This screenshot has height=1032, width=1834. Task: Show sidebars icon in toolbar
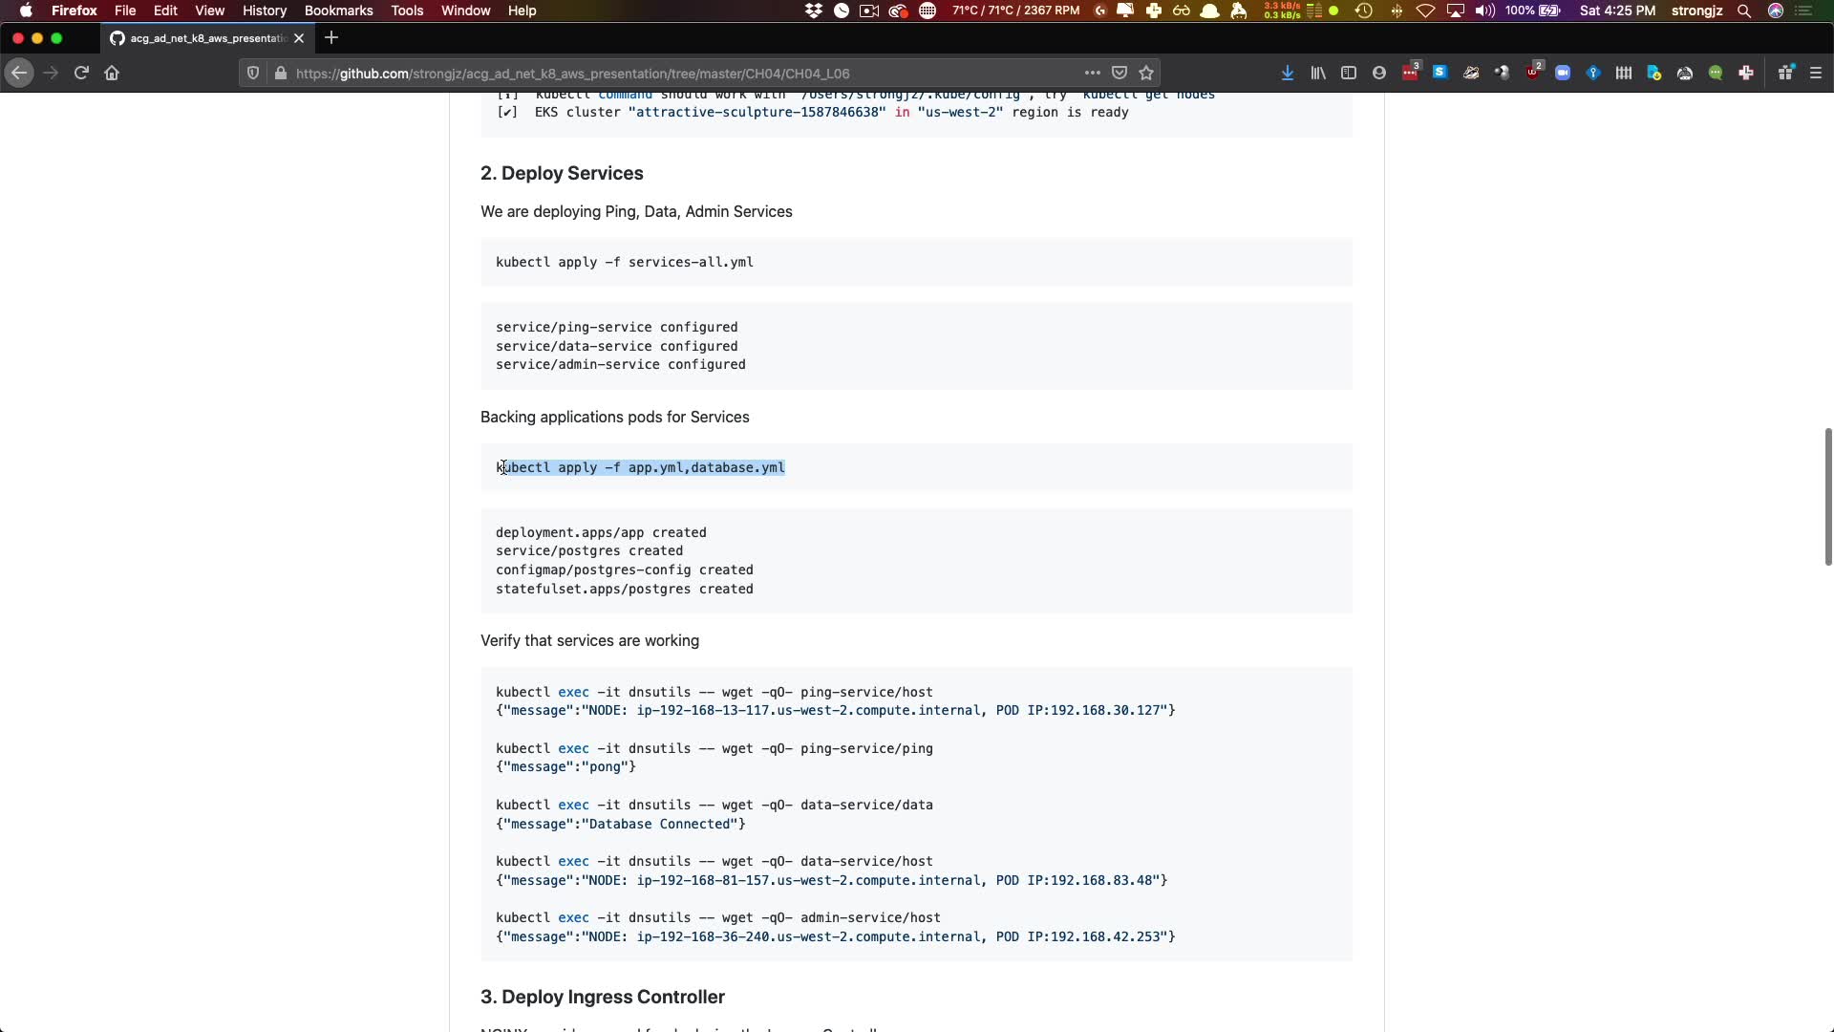(x=1349, y=73)
